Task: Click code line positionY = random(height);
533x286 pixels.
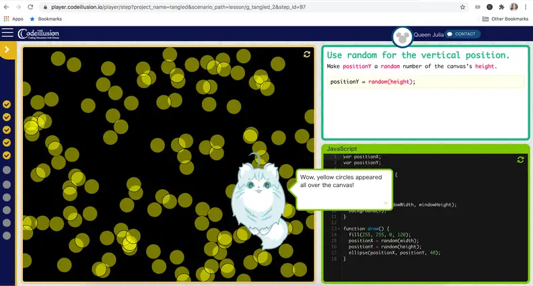Action: [x=385, y=247]
